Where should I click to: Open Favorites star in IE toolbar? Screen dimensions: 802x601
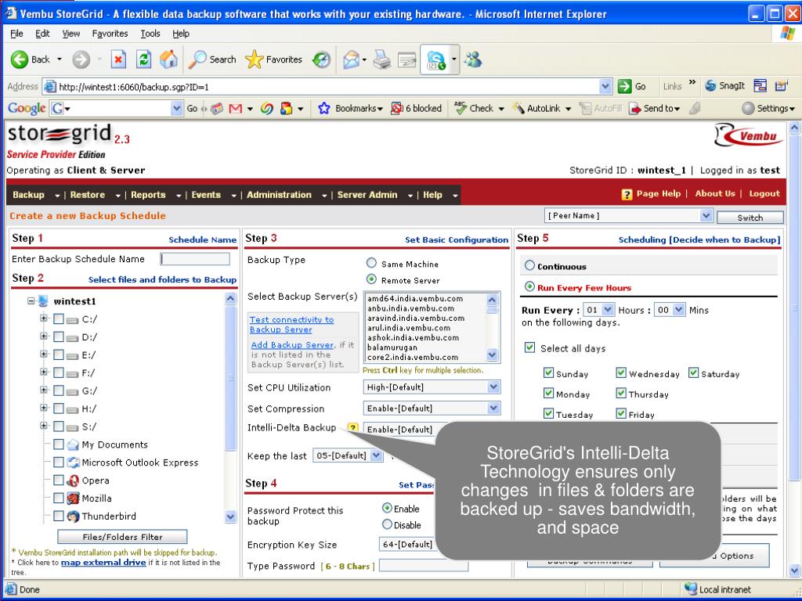tap(255, 59)
